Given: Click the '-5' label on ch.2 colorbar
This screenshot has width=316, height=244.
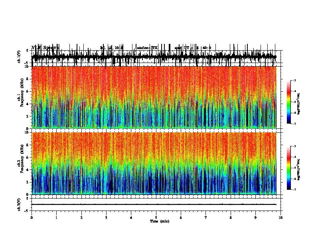Looking at the screenshot, I should pos(294,168).
